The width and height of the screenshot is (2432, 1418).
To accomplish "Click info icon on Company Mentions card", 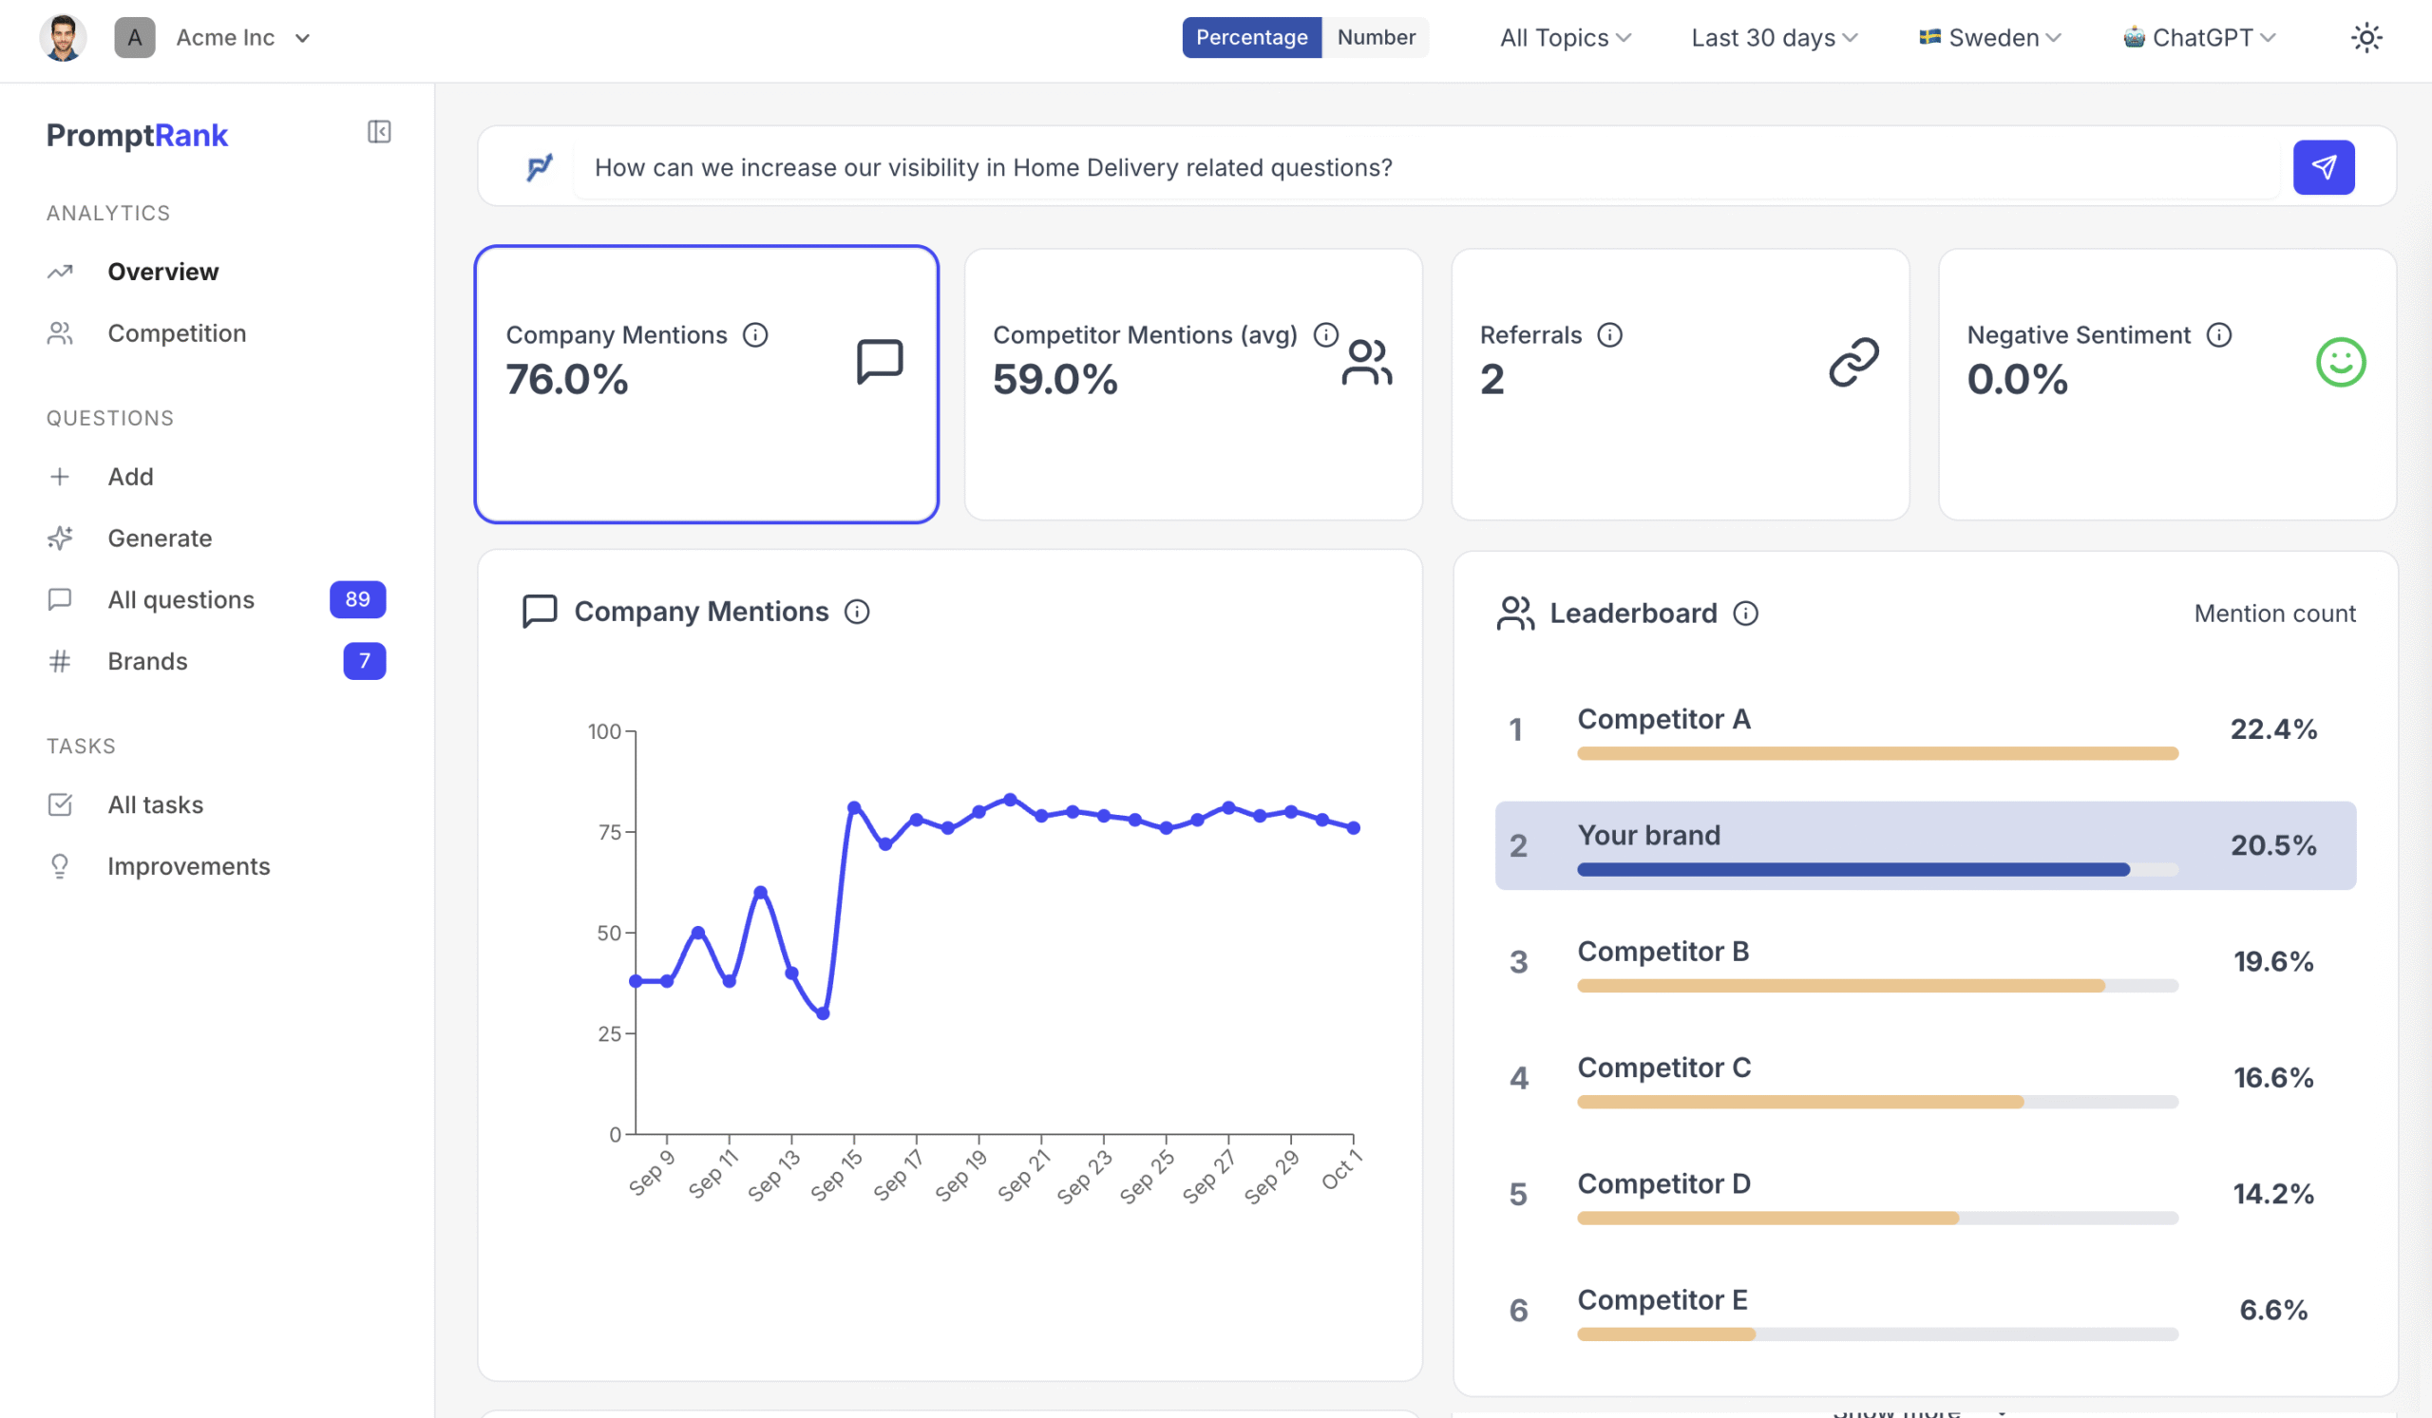I will click(754, 334).
